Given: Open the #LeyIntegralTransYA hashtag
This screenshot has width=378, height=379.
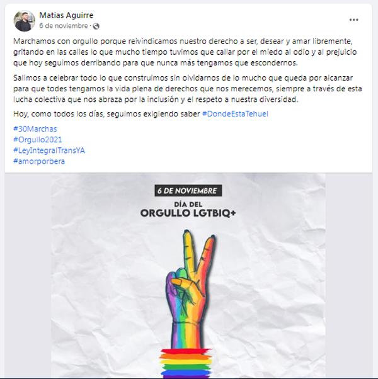Looking at the screenshot, I should [x=49, y=150].
